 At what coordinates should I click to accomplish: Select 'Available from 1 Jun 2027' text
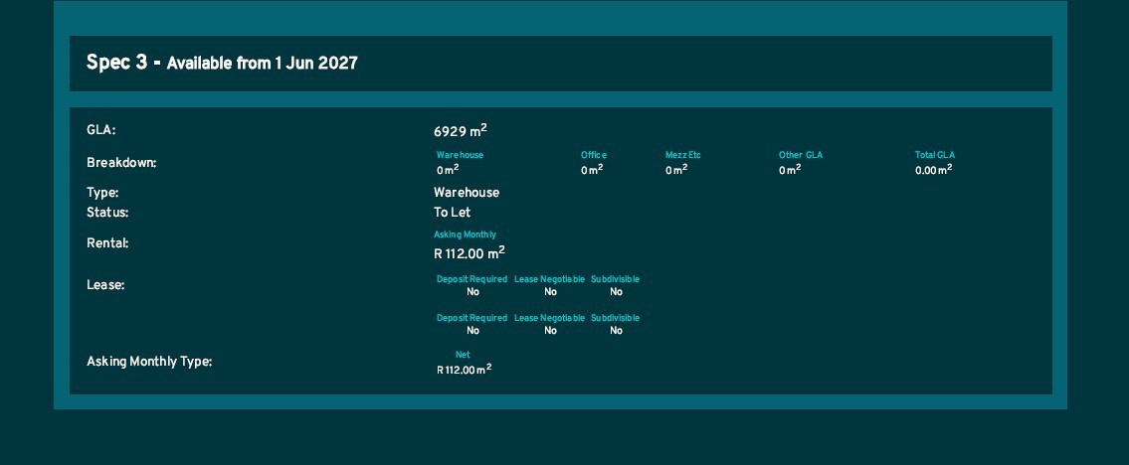click(x=262, y=64)
